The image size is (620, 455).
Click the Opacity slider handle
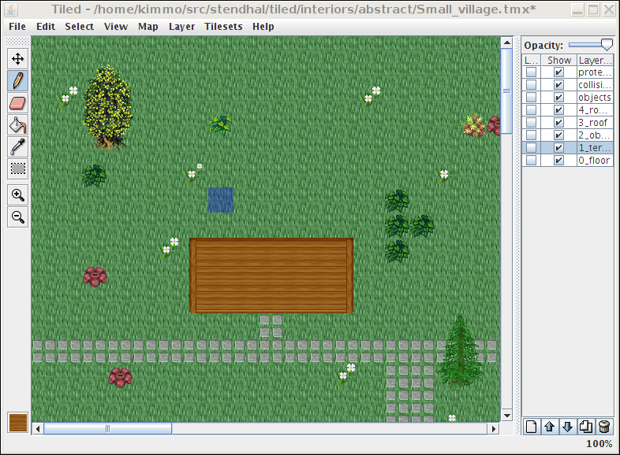click(606, 46)
